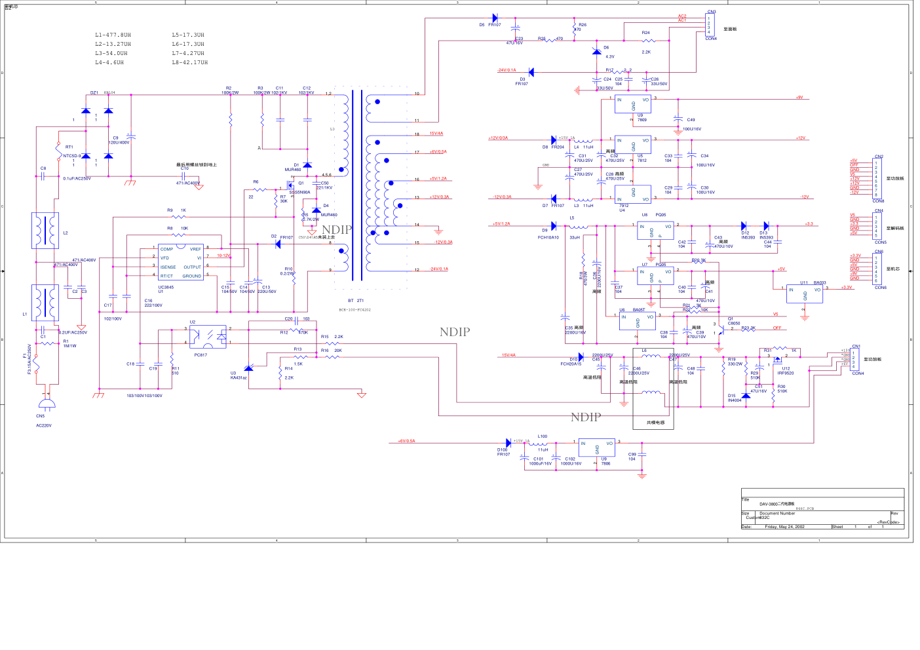Screen dimensions: 920x650
Task: Click the '10-12V' label at VI pin
Action: [x=223, y=256]
